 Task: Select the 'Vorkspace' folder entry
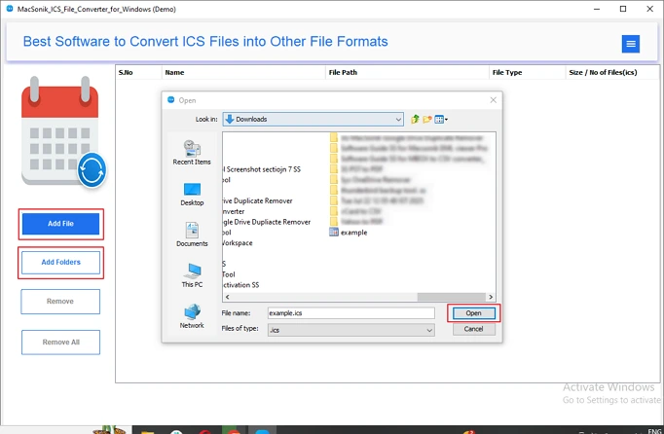coord(238,243)
